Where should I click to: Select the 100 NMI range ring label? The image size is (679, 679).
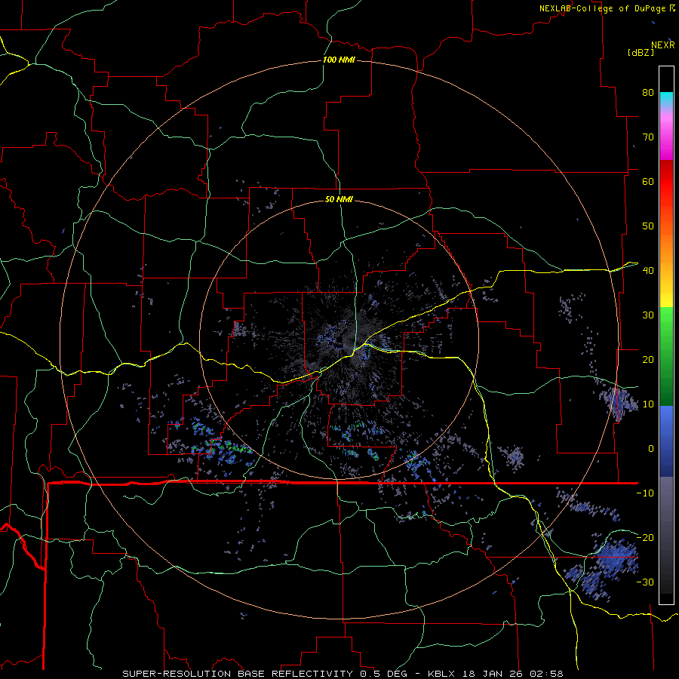click(339, 60)
